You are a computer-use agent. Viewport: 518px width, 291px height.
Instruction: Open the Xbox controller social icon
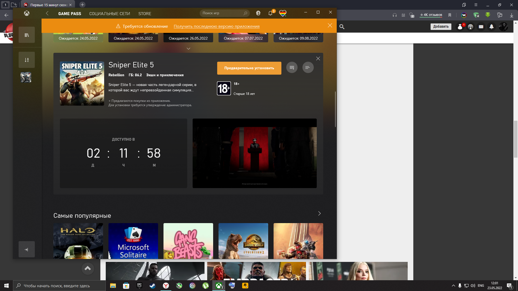pyautogui.click(x=258, y=13)
